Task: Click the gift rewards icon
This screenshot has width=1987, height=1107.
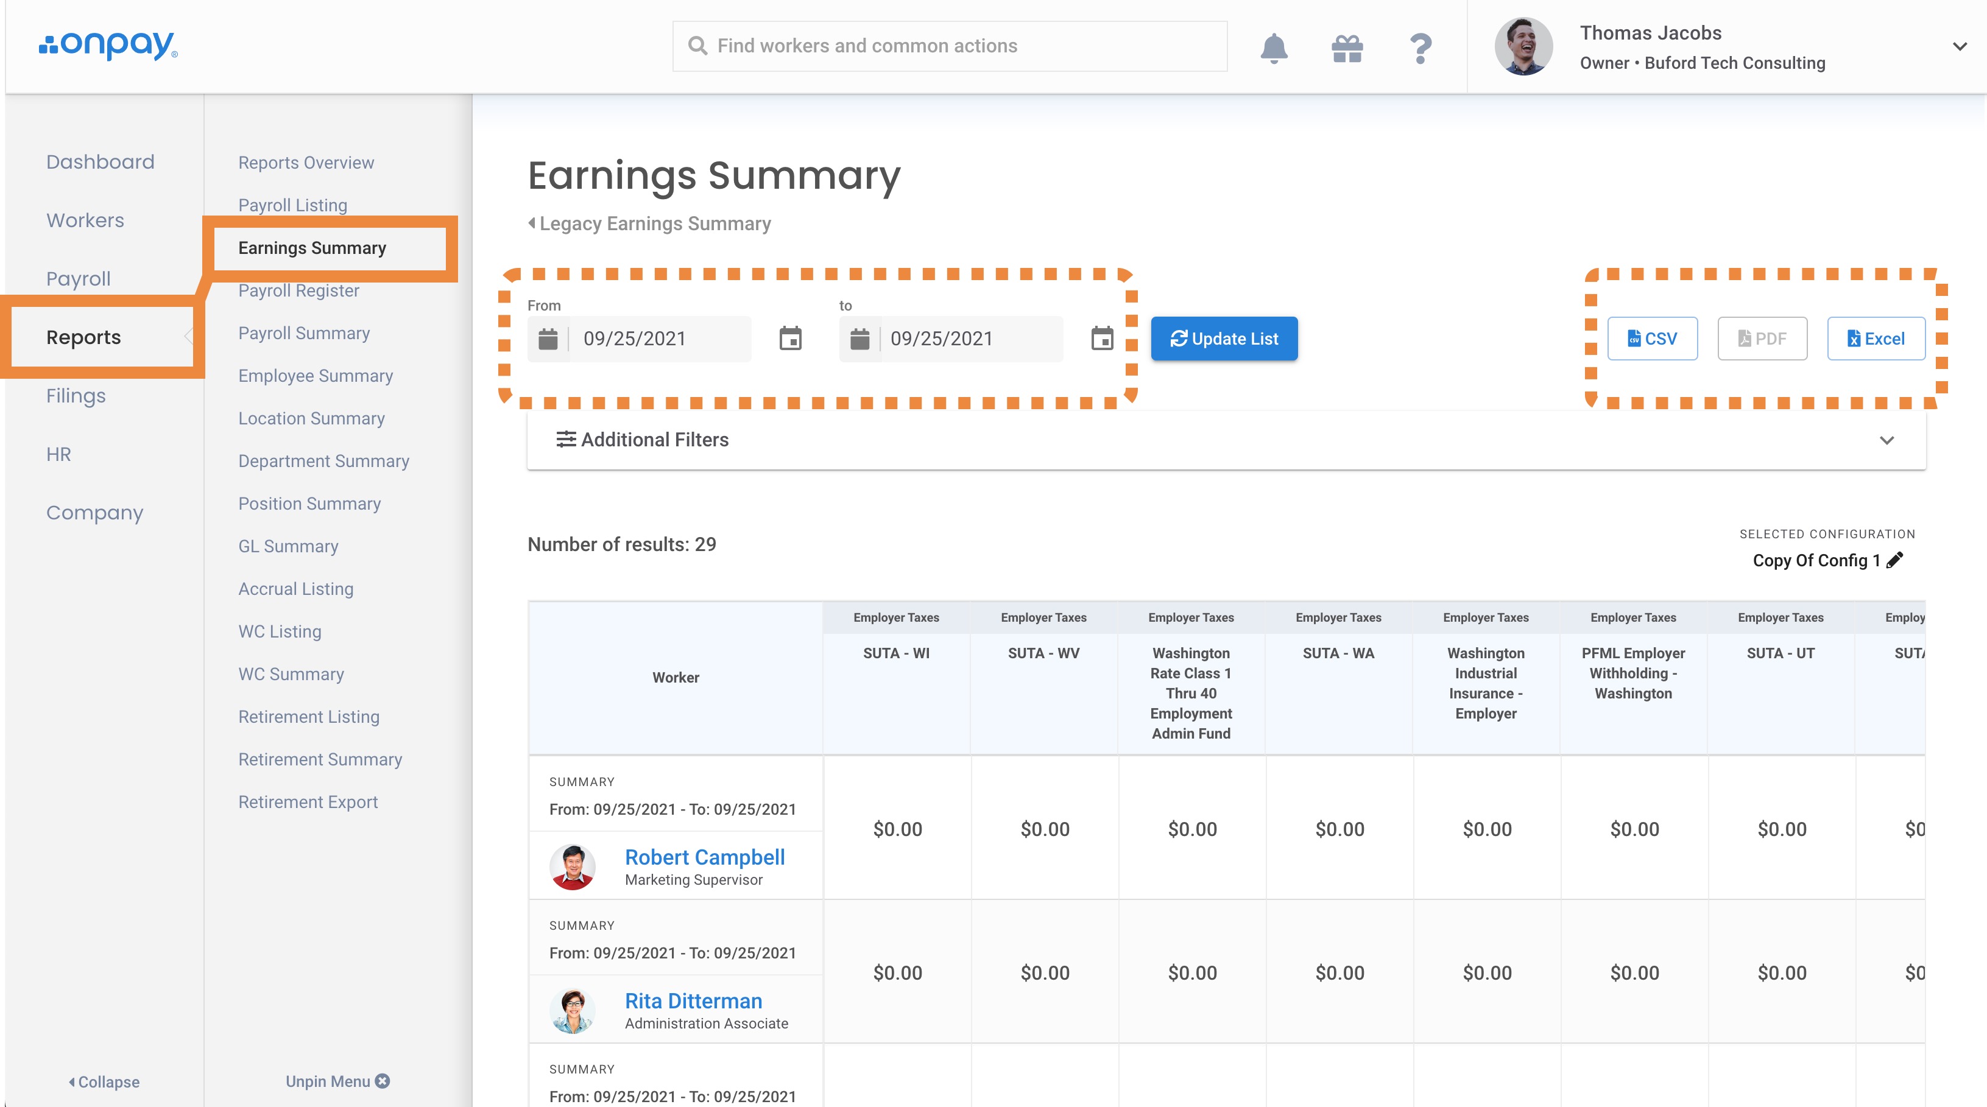Action: click(x=1347, y=47)
